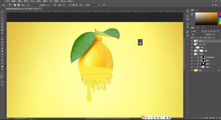
Task: Switch to the 路径 Paths tab
Action: pos(203,28)
